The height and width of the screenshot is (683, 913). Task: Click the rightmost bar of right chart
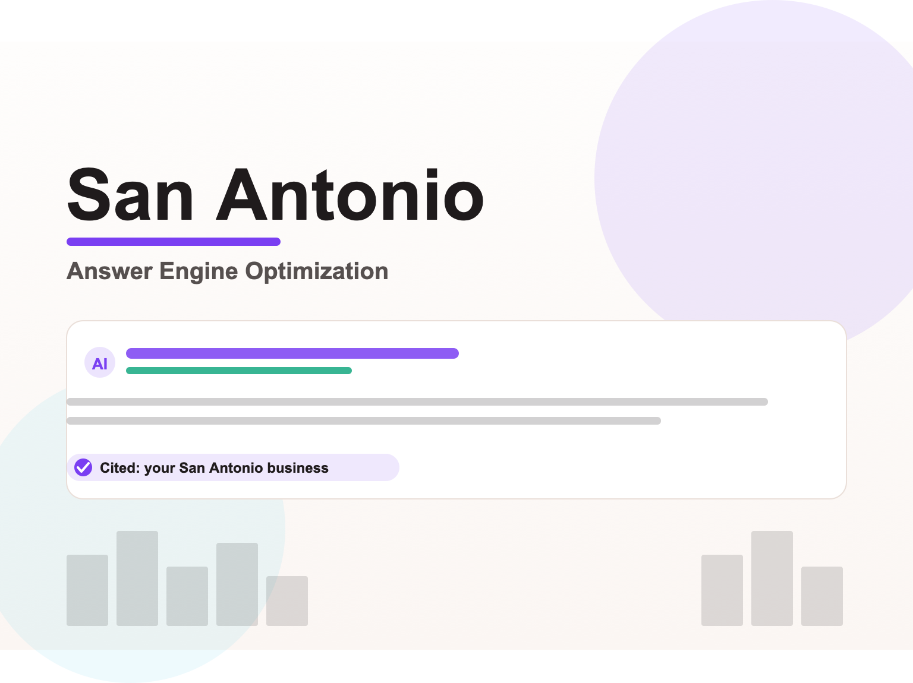[x=822, y=596]
